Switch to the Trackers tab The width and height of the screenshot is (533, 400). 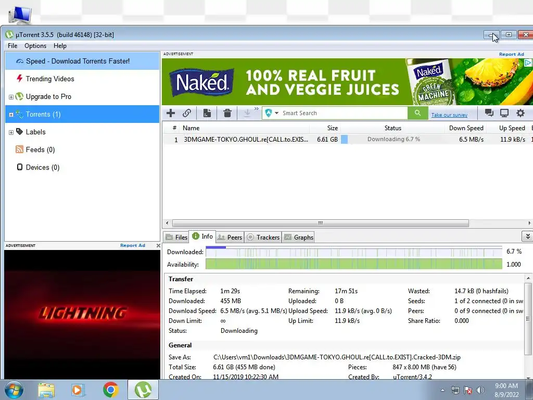[x=263, y=238]
